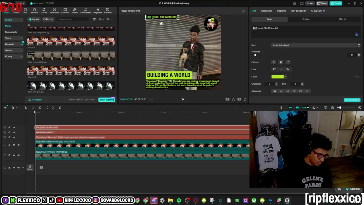Open the Captions panel
364x205 pixels.
pyautogui.click(x=65, y=11)
